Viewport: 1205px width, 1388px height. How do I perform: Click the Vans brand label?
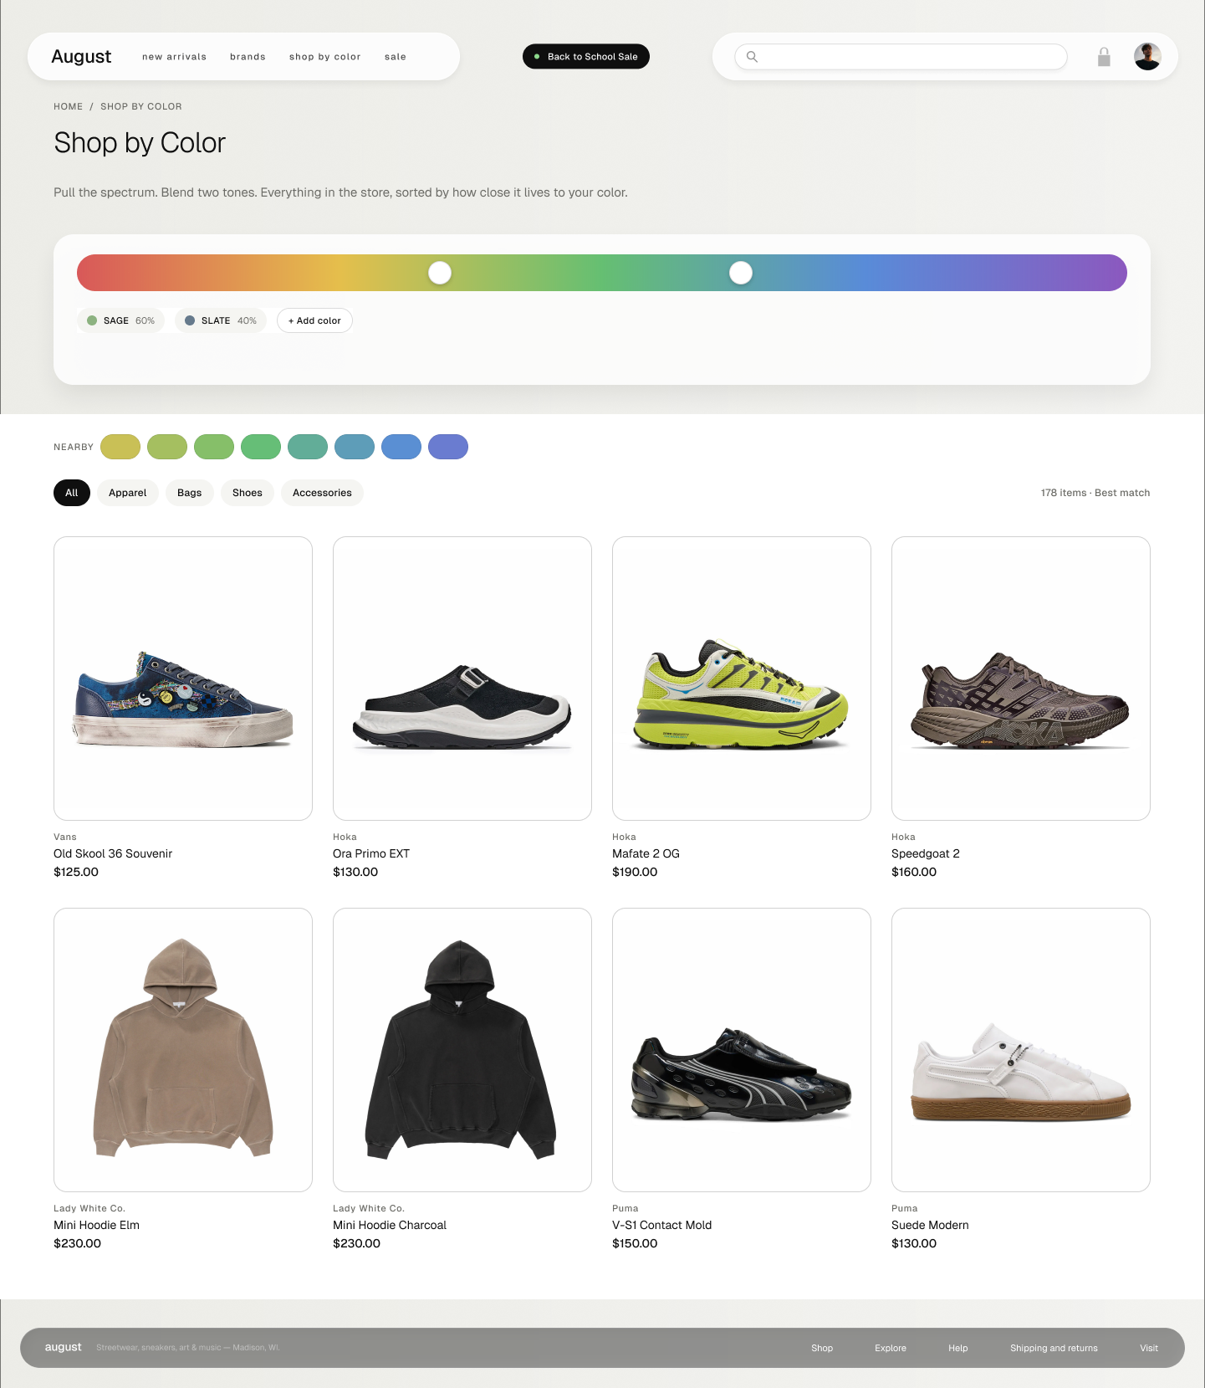(x=65, y=837)
